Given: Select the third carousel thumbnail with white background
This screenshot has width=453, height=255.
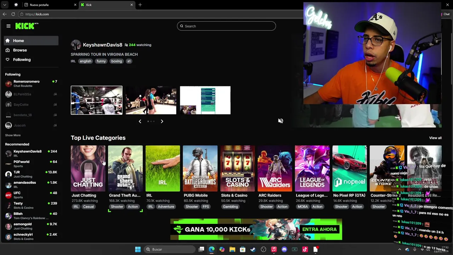Looking at the screenshot, I should click(205, 100).
